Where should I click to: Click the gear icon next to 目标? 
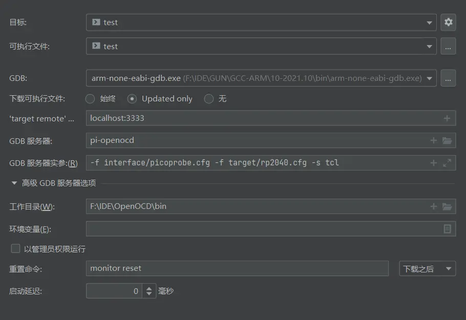click(448, 22)
